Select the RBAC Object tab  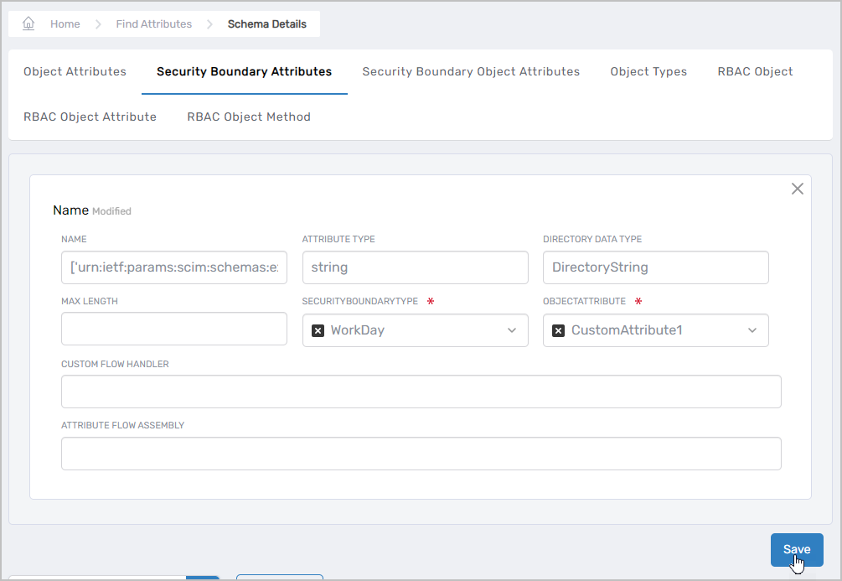[755, 71]
